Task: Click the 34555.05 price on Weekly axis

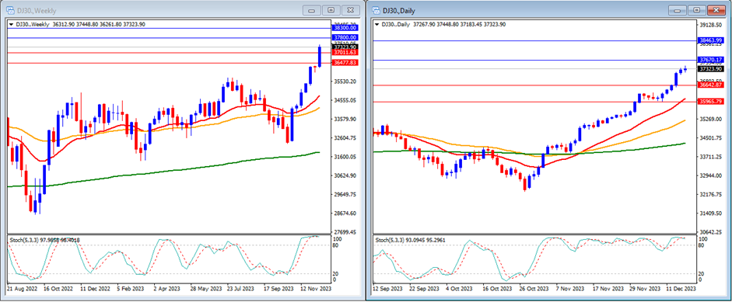Action: click(x=345, y=100)
